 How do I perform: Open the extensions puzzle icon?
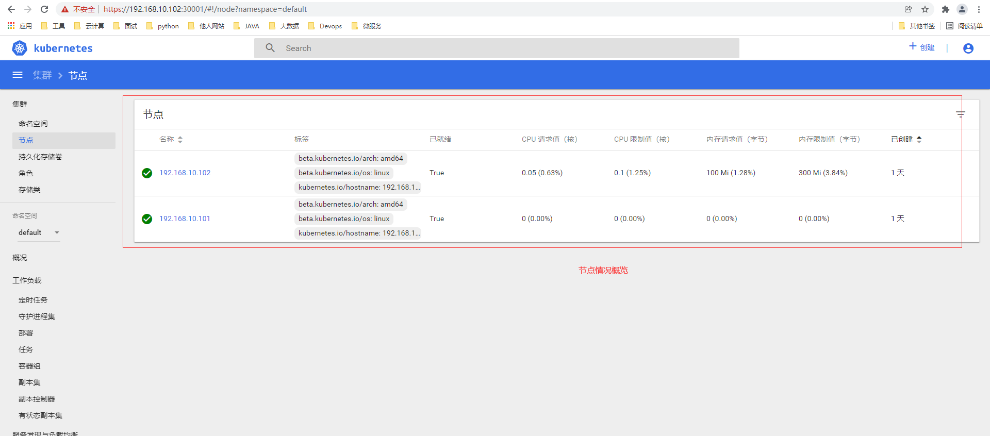click(945, 9)
